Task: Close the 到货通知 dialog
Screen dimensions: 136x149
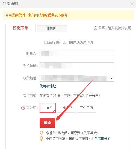Action: click(132, 4)
